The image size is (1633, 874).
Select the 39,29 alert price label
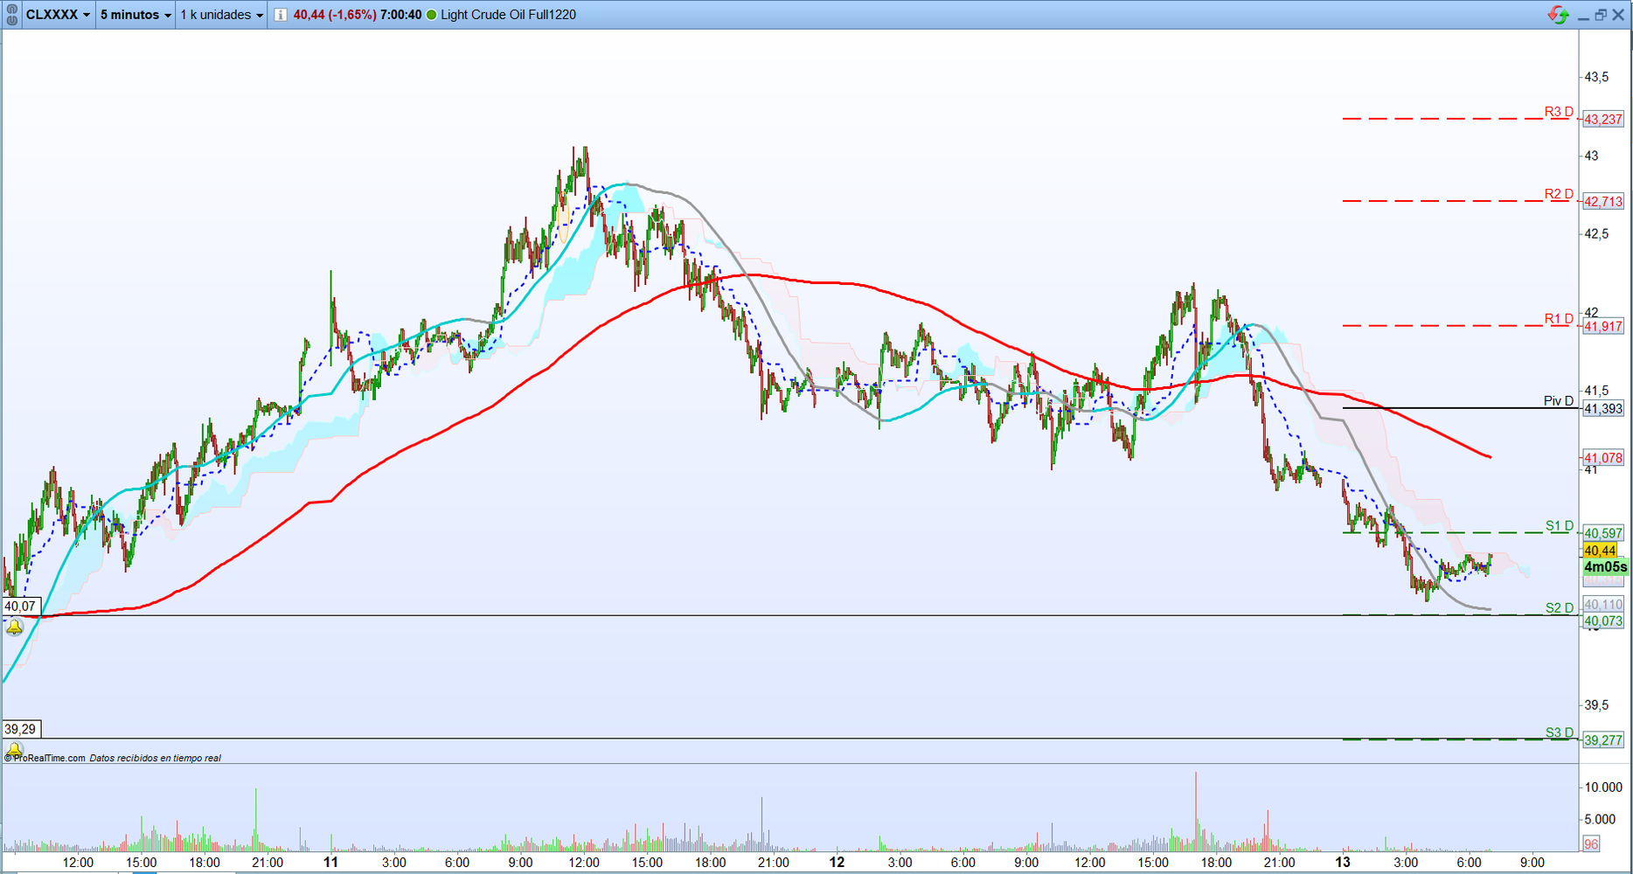tap(20, 729)
